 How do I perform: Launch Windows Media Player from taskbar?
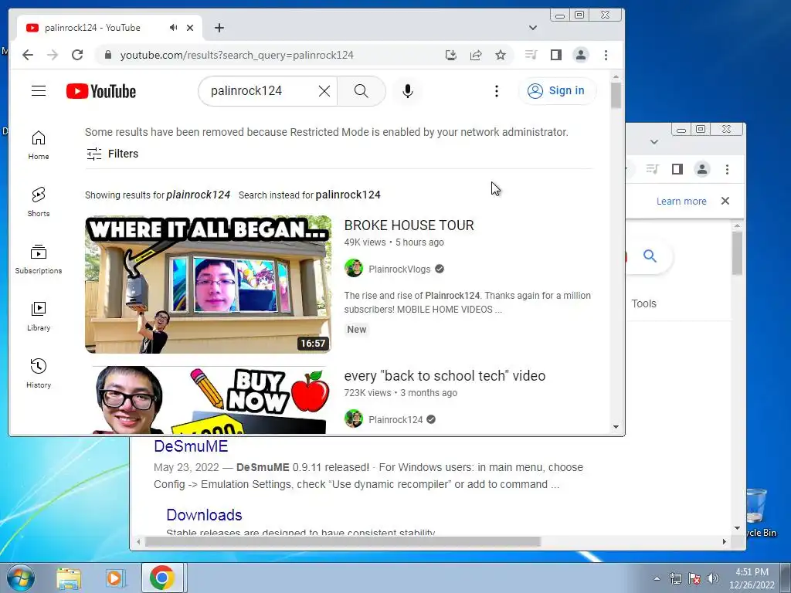pyautogui.click(x=115, y=578)
